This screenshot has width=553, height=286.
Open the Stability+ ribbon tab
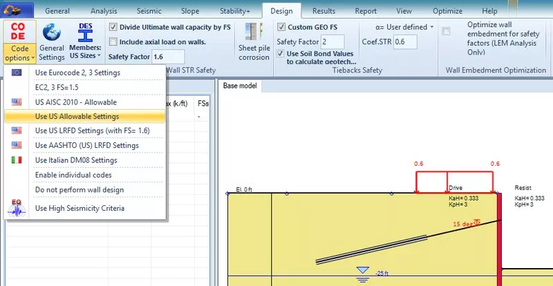[x=235, y=11]
